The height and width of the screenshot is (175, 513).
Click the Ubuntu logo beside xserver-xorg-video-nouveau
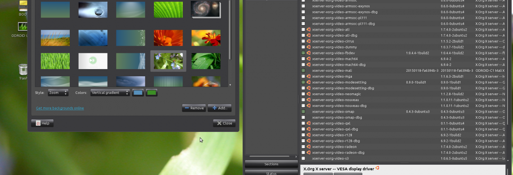click(308, 100)
